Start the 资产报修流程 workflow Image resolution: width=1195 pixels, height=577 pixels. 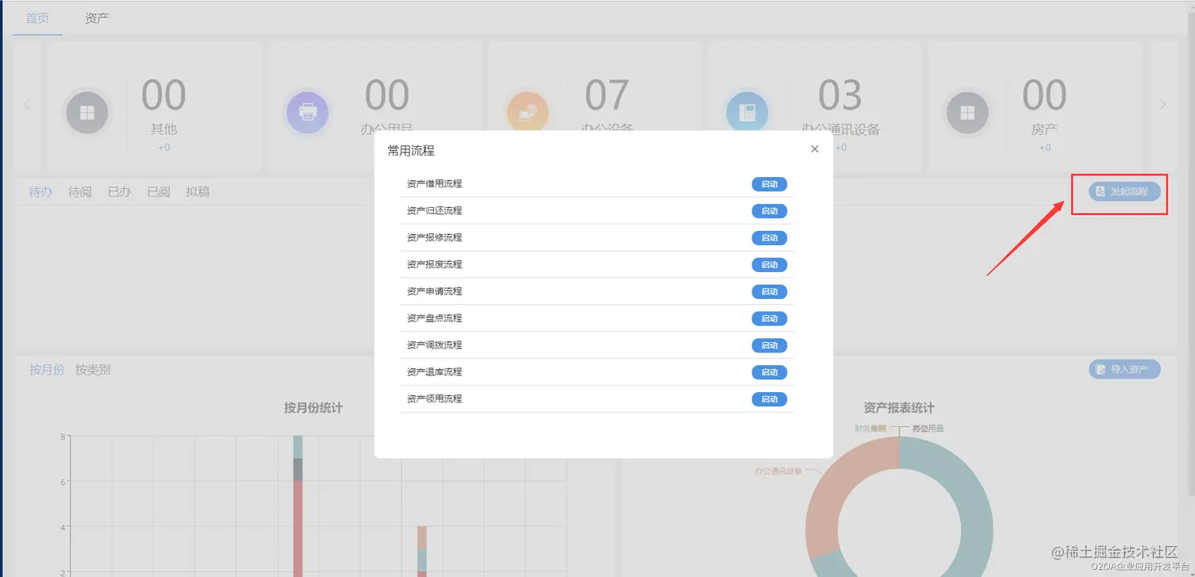tap(769, 238)
